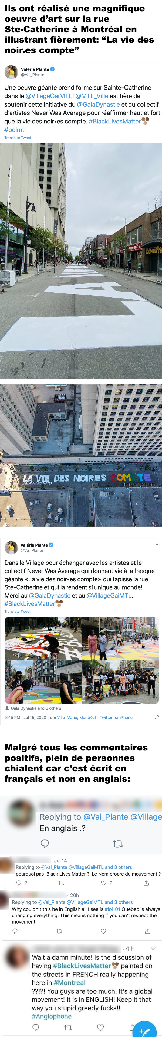Viewport: 162px width, 1038px height.
Task: Retweet the '#Anglophone' tweet
Action: coord(68,1027)
